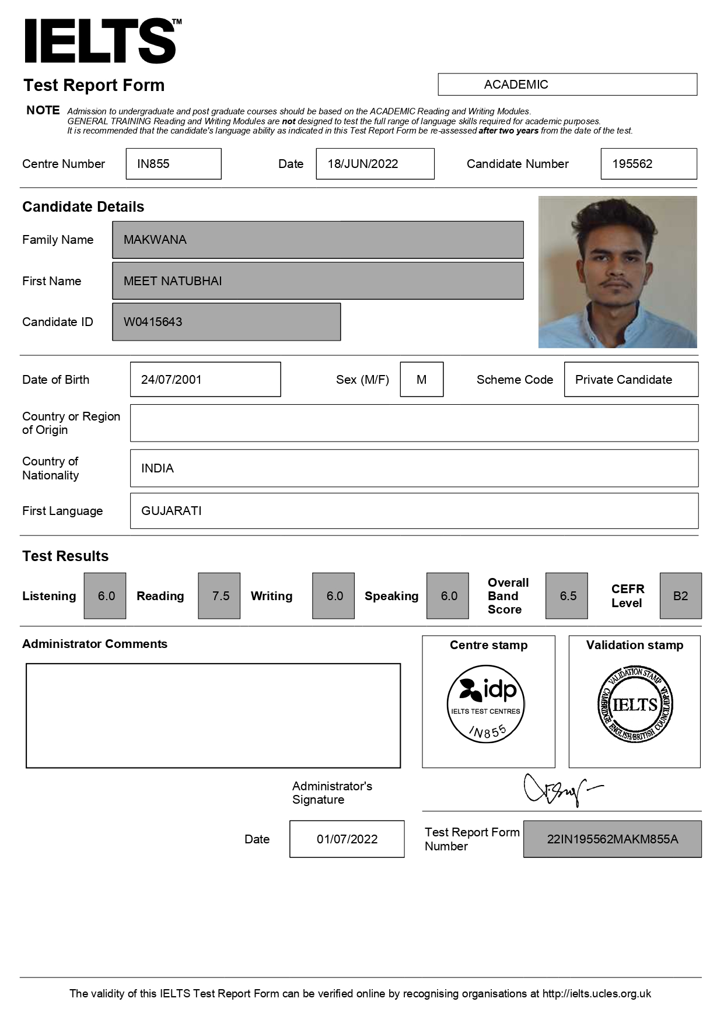This screenshot has width=724, height=1023.
Task: Click the Scheme Code Private Candidate box
Action: pos(631,380)
